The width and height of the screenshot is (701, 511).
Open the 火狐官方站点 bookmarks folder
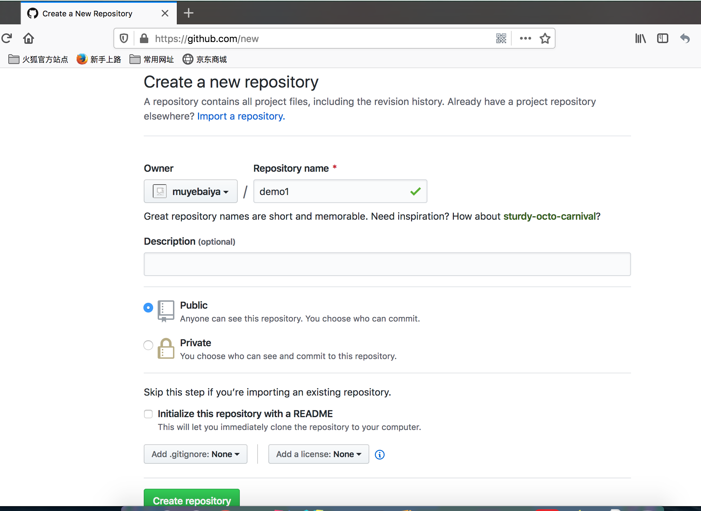pyautogui.click(x=38, y=59)
